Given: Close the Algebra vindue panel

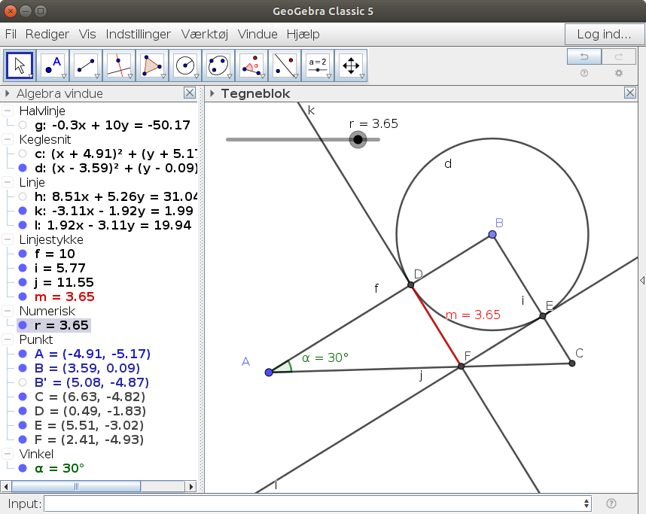Looking at the screenshot, I should coord(190,93).
